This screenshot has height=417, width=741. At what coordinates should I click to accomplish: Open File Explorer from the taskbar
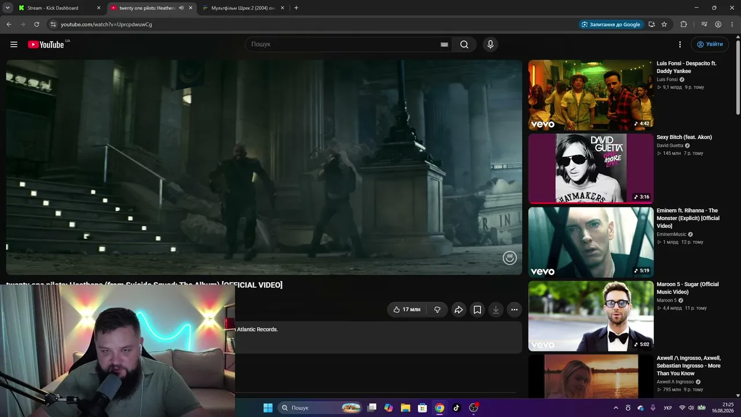coord(405,408)
